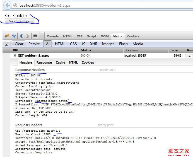Click the Set-Cookie: Name=majiang header line
The width and height of the screenshot is (193, 157).
[42, 101]
